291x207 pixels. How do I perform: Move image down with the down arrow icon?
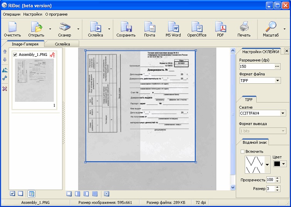tap(5, 60)
